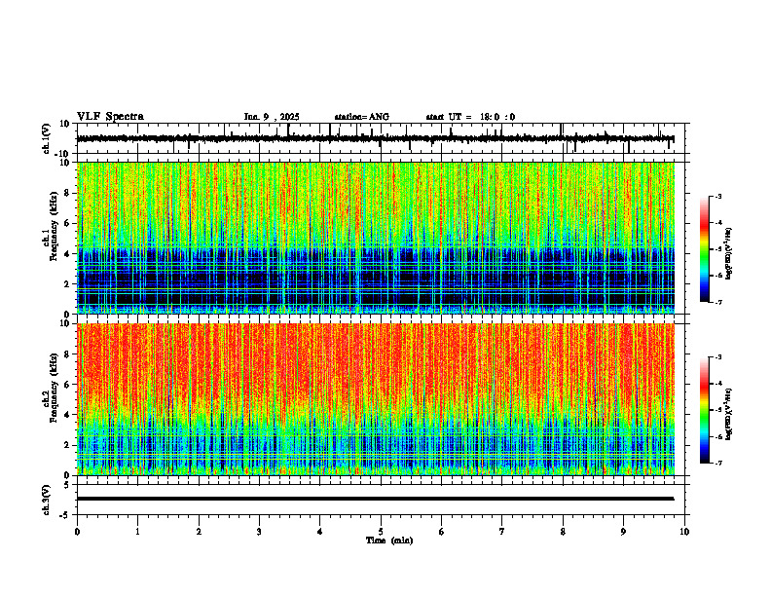Click the -7 label on ch.1 colorbar

pos(717,302)
